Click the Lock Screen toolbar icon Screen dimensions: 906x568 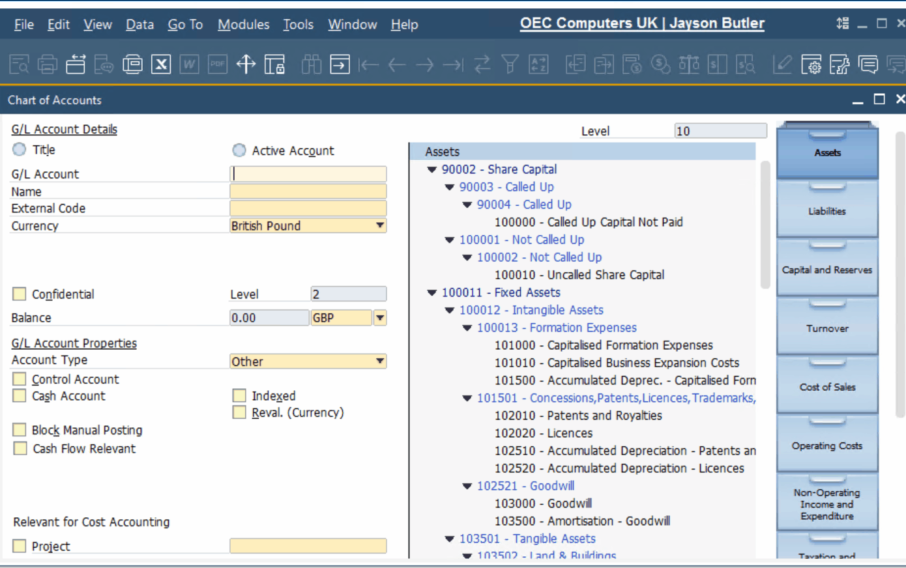tap(274, 64)
